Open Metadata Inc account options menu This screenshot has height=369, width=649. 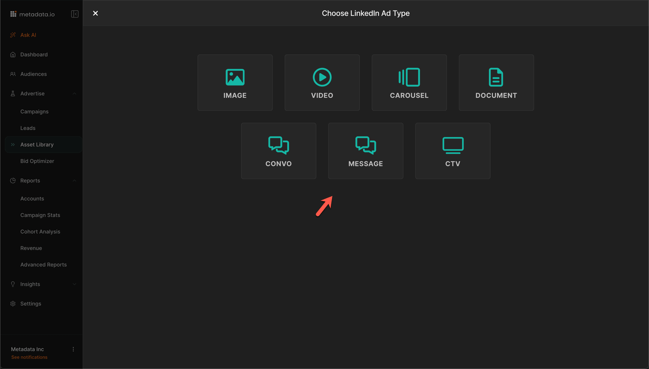click(73, 349)
